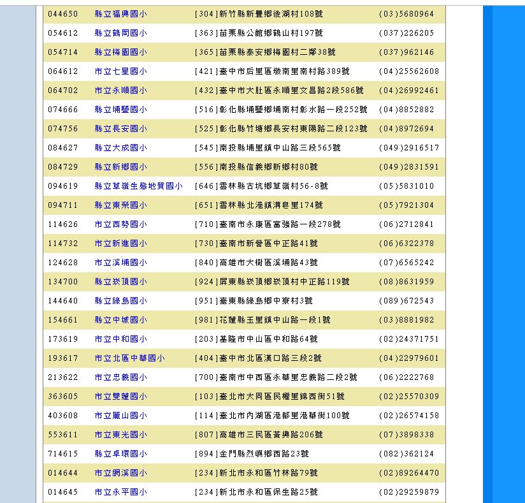Open the 縣立中城國小 school link
Screen dimensions: 525x503
click(120, 319)
